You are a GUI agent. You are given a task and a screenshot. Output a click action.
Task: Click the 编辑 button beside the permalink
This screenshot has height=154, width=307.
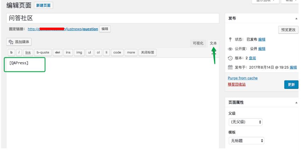point(105,29)
